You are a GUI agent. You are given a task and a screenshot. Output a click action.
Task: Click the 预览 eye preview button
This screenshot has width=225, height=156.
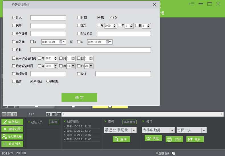(153, 138)
